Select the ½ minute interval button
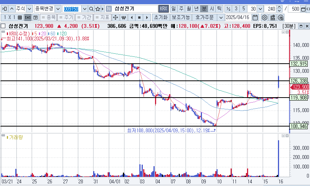This screenshot has height=186, width=310. click(228, 9)
